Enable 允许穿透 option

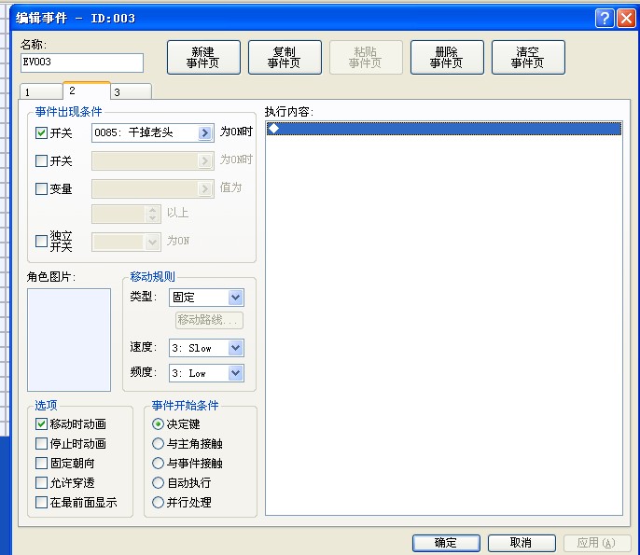pos(41,483)
